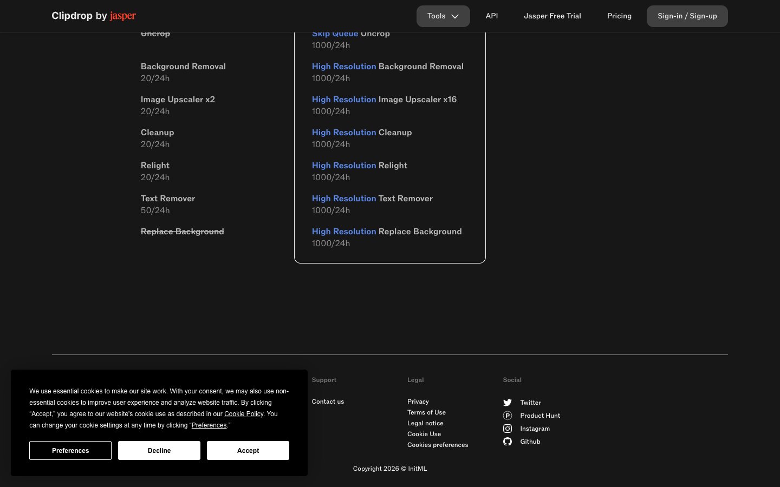780x487 pixels.
Task: Click the Sign-in / Sign-up button
Action: [x=687, y=16]
